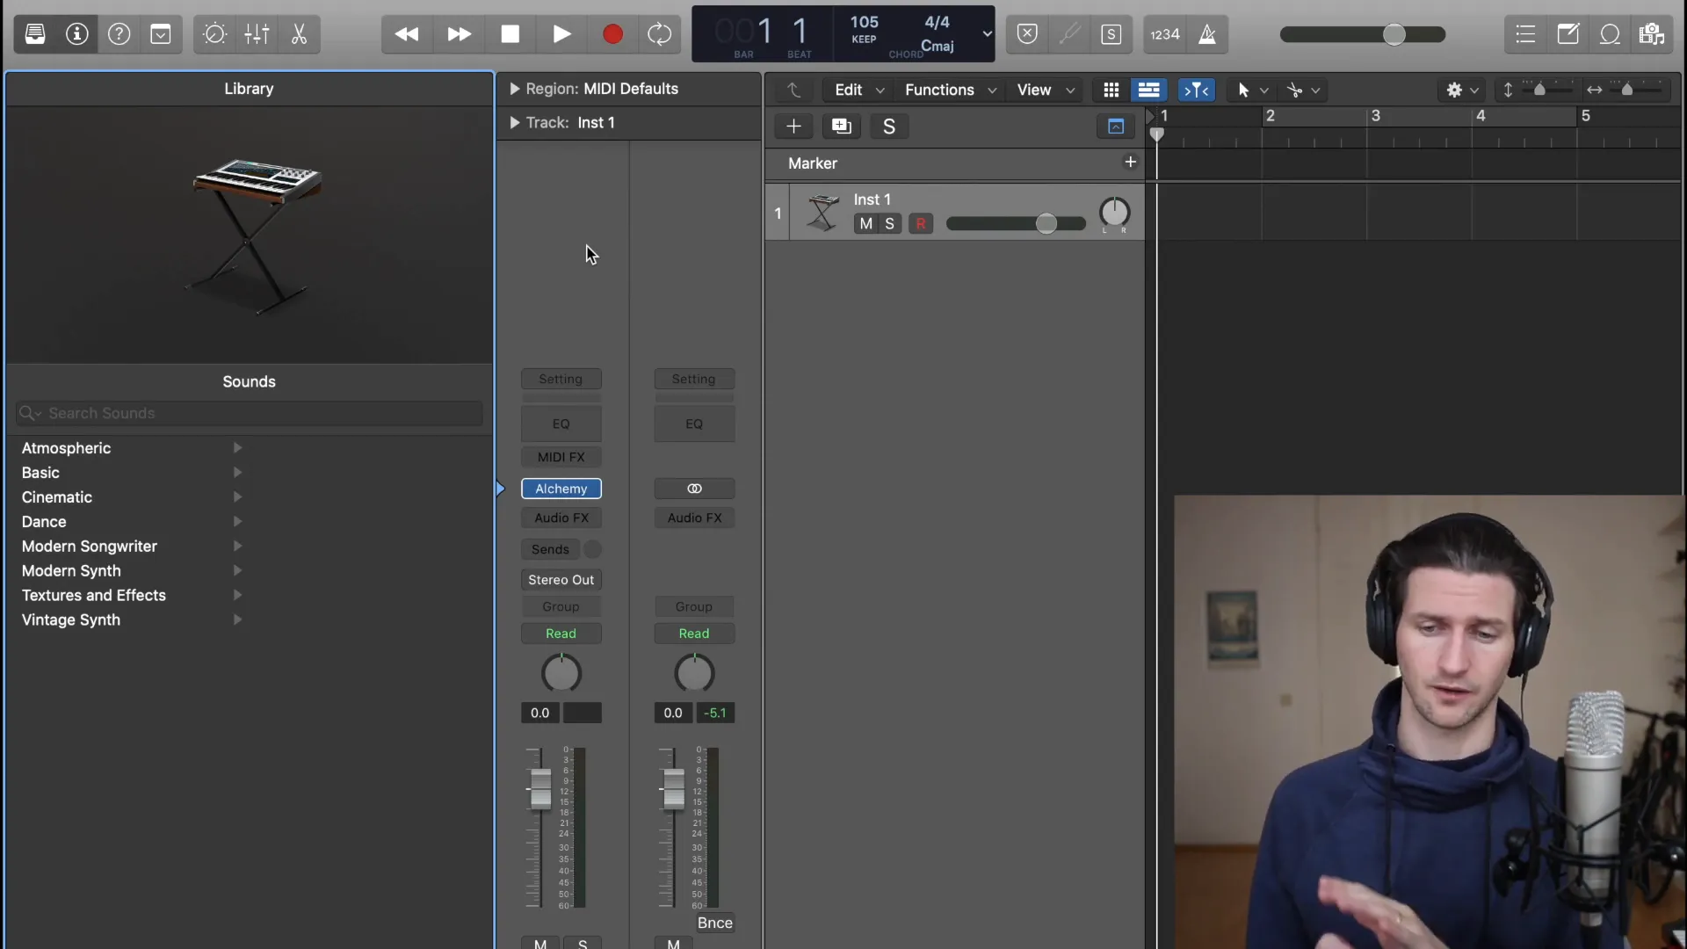Toggle grid view icon
Screen dimensions: 1687x949
pyautogui.click(x=1111, y=90)
